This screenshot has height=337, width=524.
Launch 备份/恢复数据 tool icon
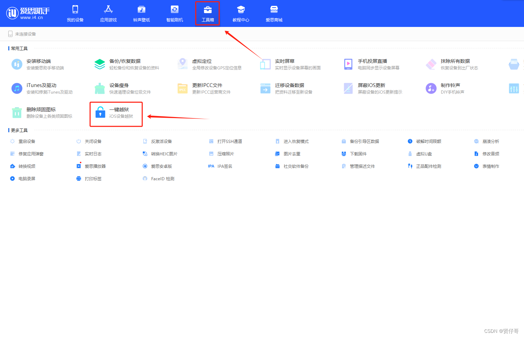pyautogui.click(x=100, y=64)
